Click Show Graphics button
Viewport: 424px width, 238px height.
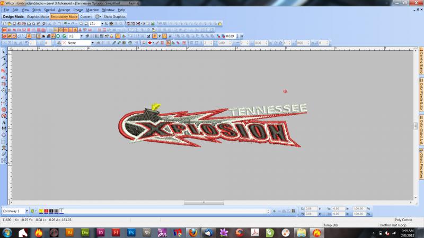pyautogui.click(x=114, y=17)
